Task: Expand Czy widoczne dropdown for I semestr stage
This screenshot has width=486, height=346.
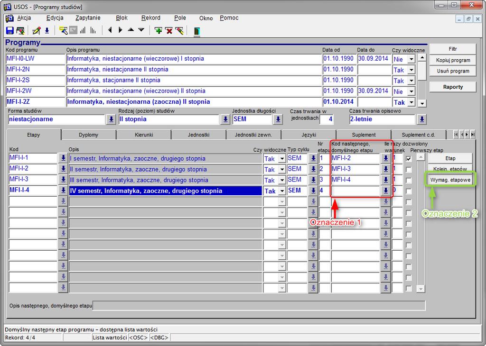Action: point(282,159)
